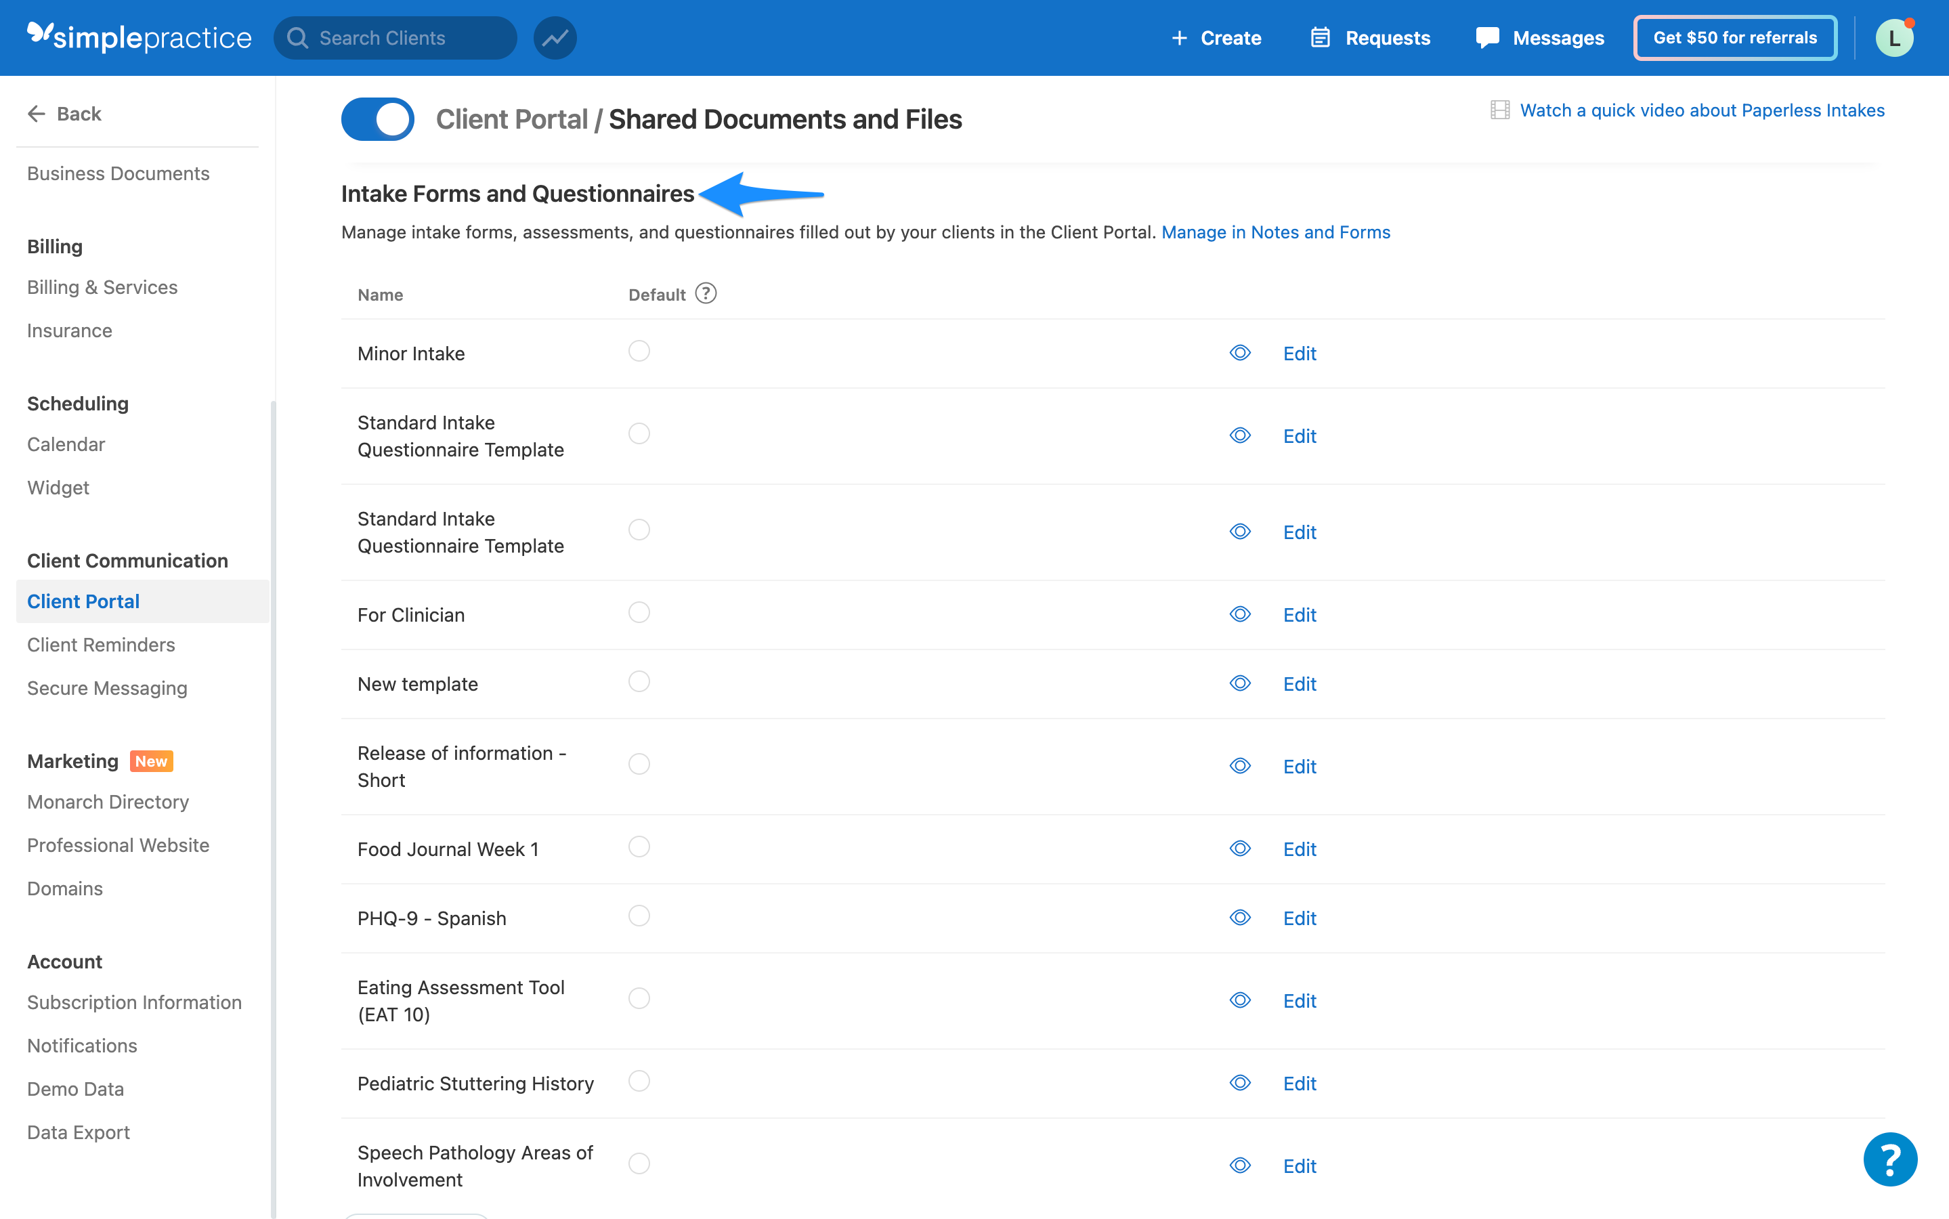Set Minor Intake as default
Image resolution: width=1949 pixels, height=1219 pixels.
coord(639,351)
